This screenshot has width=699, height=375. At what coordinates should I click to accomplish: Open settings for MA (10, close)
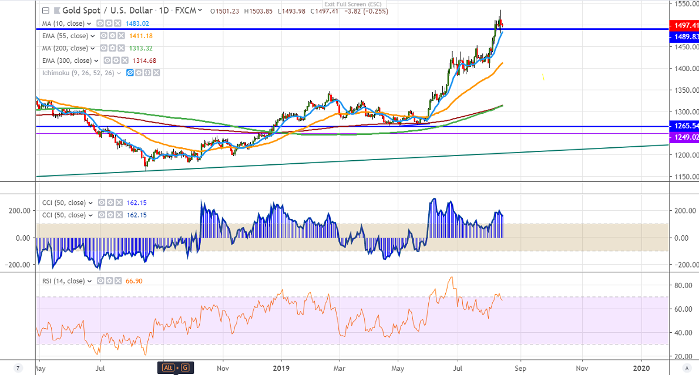pyautogui.click(x=109, y=23)
